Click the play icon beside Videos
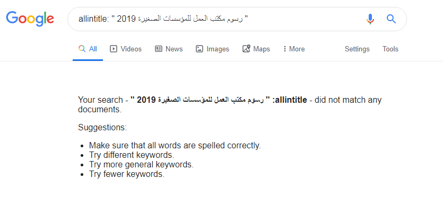Image resolution: width=443 pixels, height=205 pixels. 114,49
